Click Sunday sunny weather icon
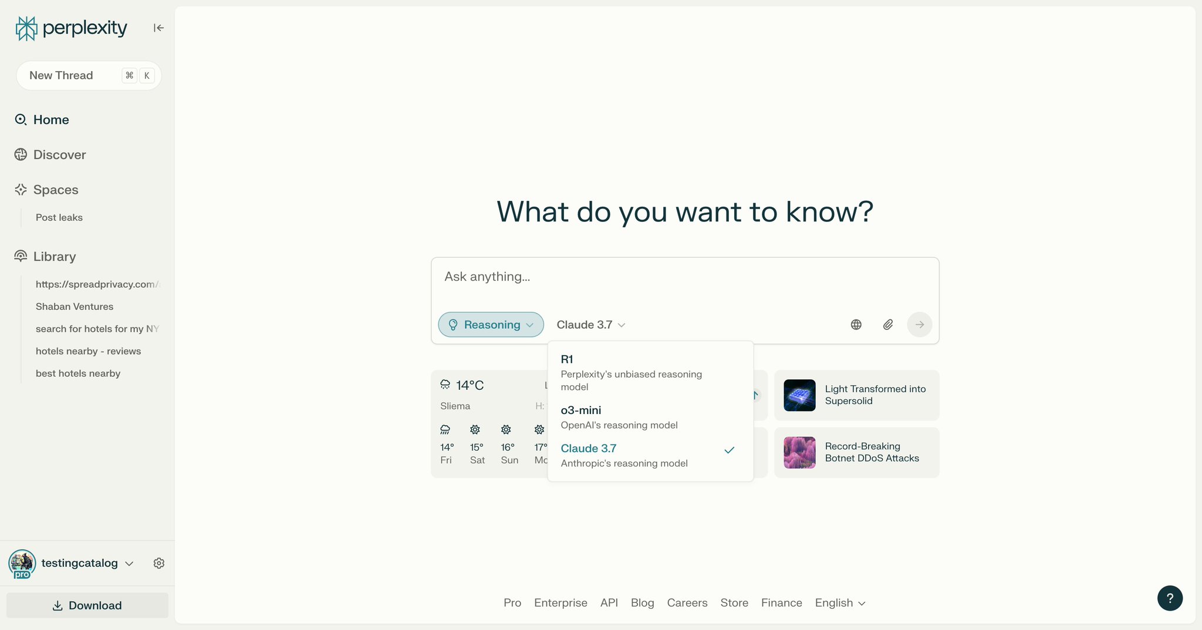 click(507, 430)
